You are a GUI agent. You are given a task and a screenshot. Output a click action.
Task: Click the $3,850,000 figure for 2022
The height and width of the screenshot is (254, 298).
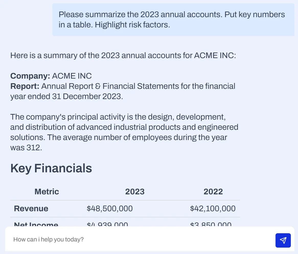(x=211, y=224)
